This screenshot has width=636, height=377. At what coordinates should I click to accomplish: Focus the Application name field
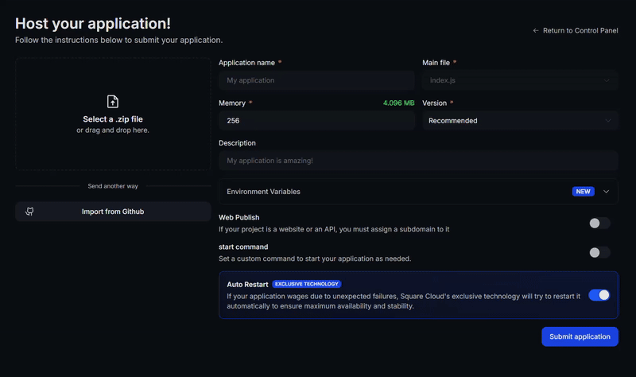(x=316, y=80)
